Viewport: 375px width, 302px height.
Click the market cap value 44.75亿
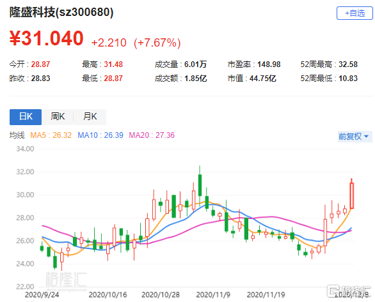[262, 79]
